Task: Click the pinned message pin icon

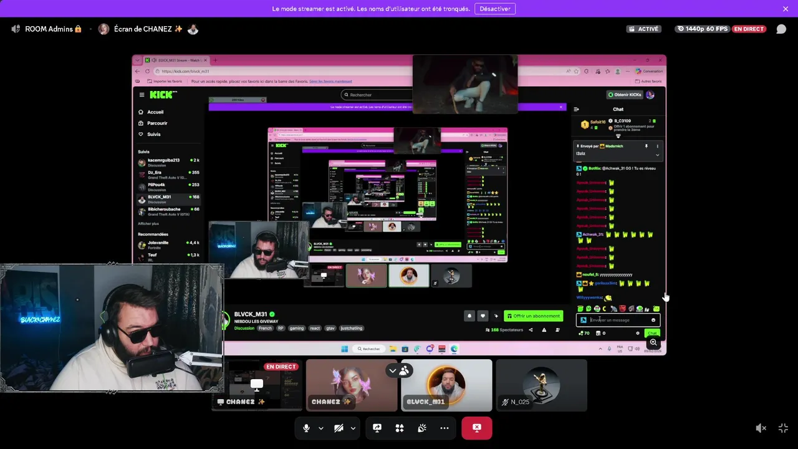Action: click(647, 146)
